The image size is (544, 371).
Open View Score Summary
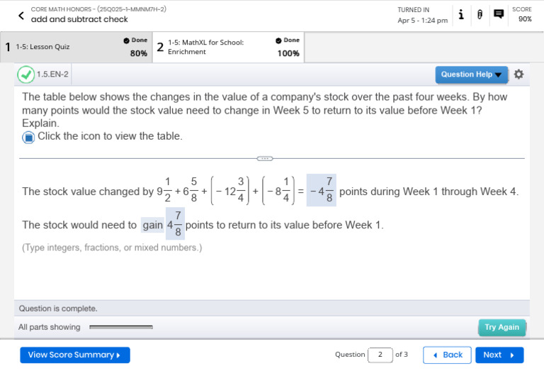click(x=74, y=355)
